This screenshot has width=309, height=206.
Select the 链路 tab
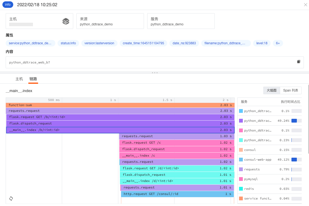click(x=33, y=79)
